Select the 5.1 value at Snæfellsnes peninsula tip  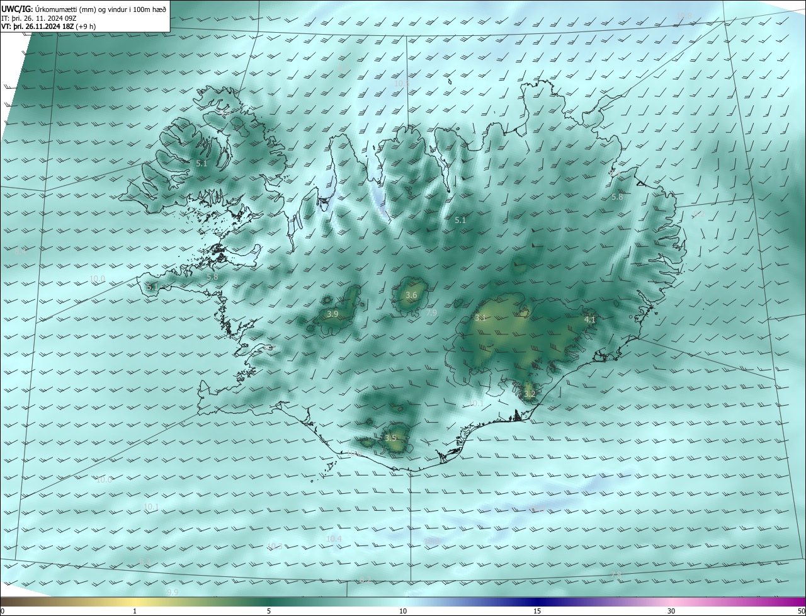152,287
